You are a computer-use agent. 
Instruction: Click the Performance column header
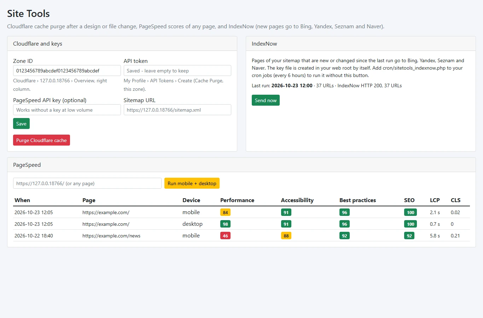tap(237, 200)
